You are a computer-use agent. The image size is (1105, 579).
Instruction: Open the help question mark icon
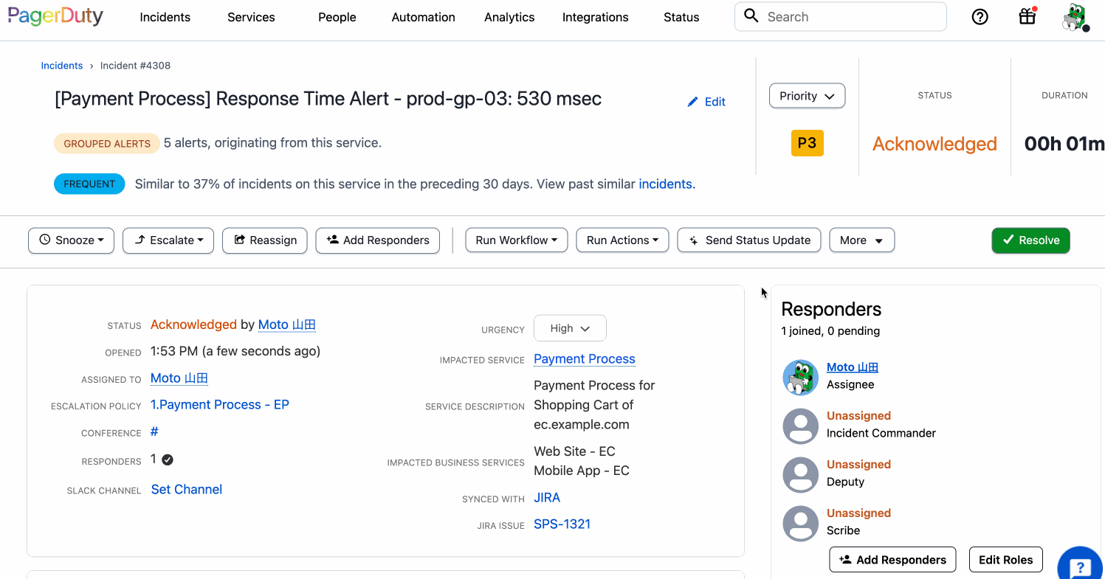coord(980,16)
